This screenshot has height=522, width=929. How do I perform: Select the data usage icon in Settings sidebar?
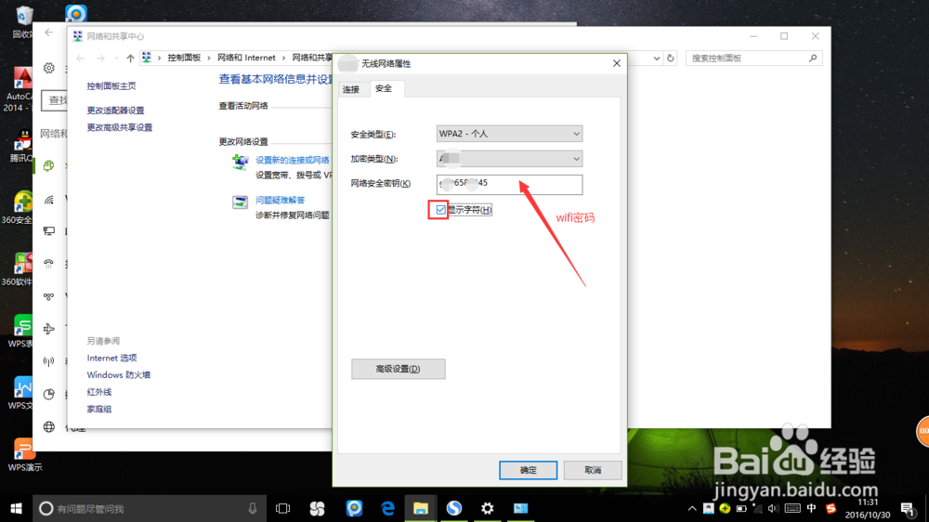tap(49, 394)
